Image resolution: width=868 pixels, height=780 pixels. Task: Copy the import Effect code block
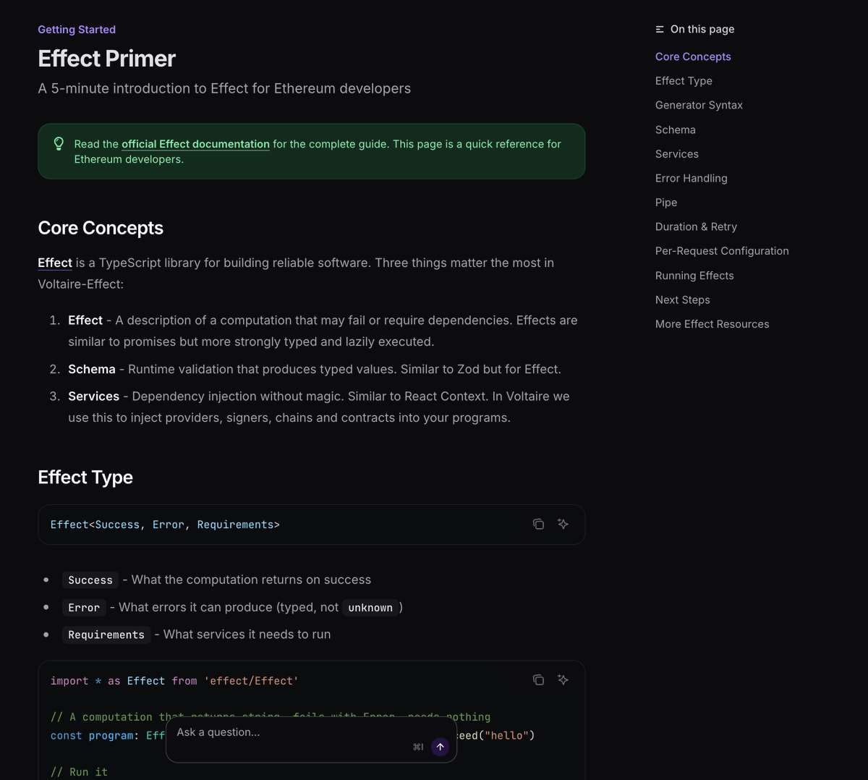538,679
